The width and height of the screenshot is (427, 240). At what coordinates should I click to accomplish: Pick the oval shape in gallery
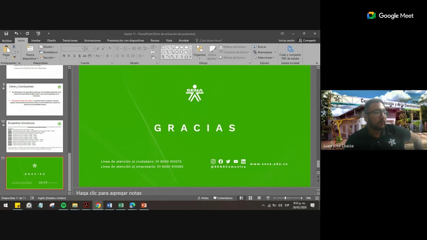181,47
